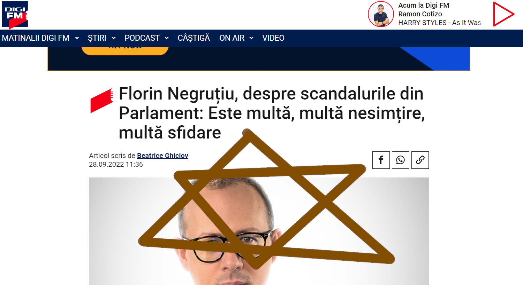Share article via WhatsApp
This screenshot has height=285, width=523.
400,160
